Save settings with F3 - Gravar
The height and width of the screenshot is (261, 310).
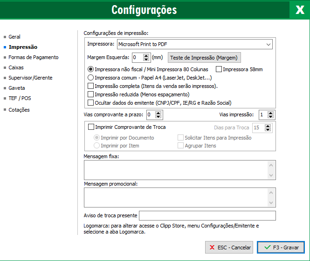click(x=281, y=248)
